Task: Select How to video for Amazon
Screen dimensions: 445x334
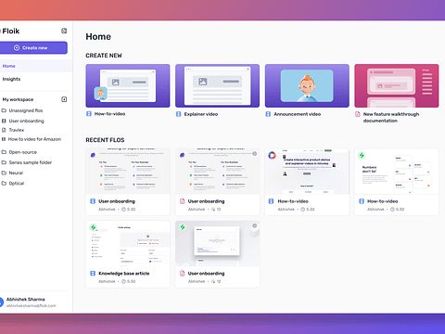Action: 32,139
